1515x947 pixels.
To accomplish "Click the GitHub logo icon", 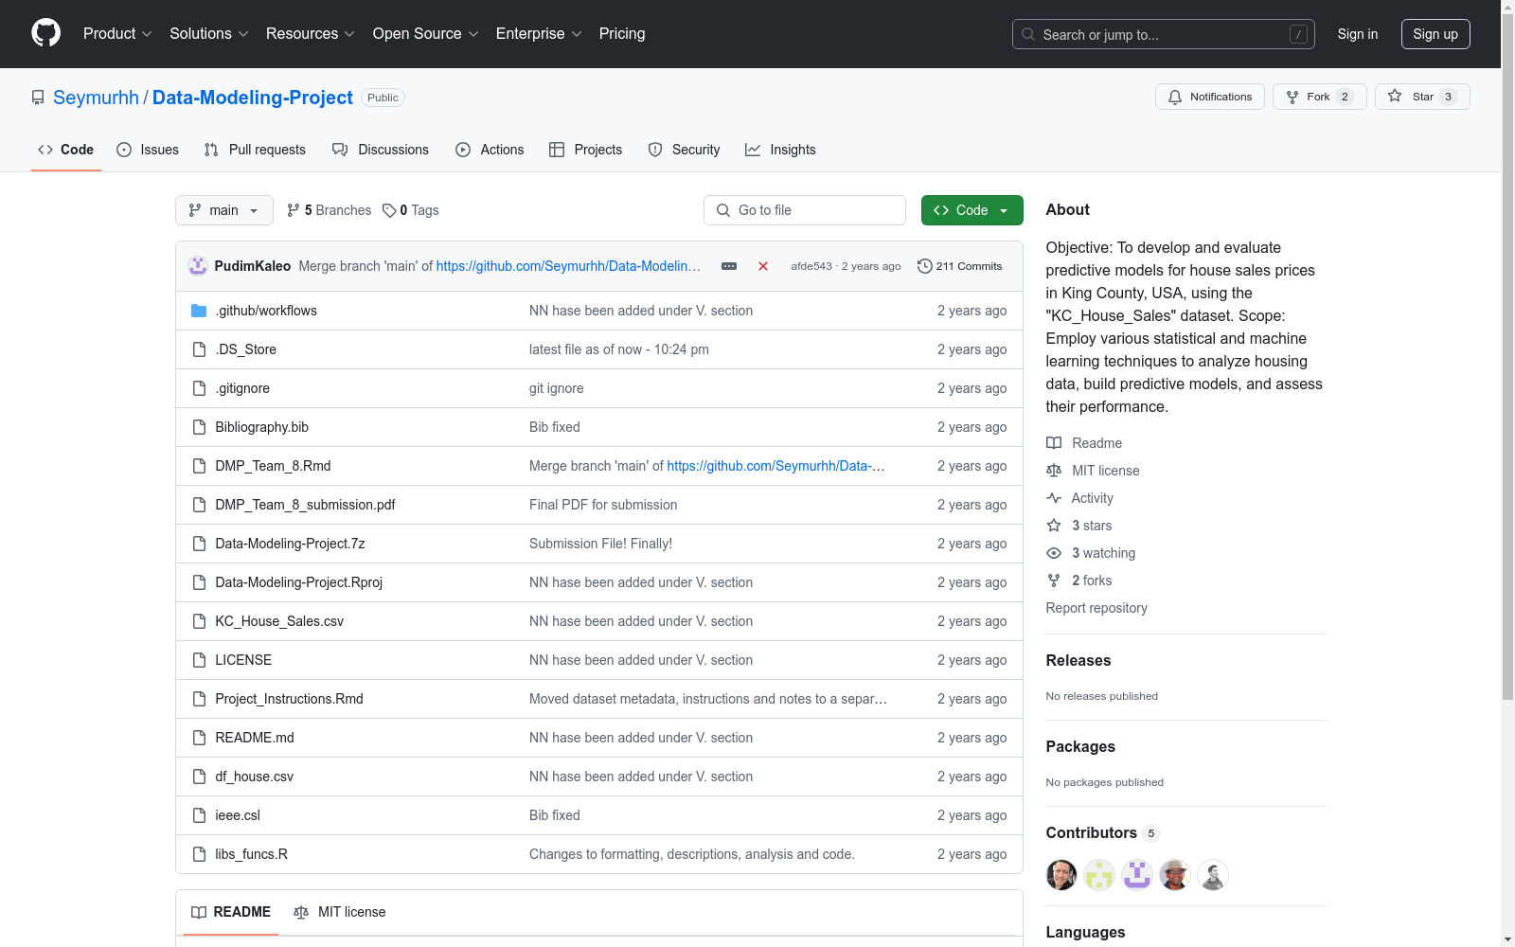I will pyautogui.click(x=45, y=33).
